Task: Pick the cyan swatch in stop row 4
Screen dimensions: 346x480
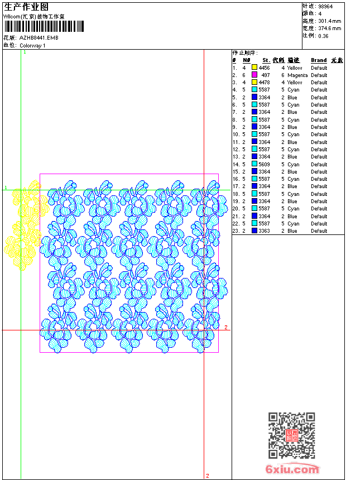Action: click(254, 89)
